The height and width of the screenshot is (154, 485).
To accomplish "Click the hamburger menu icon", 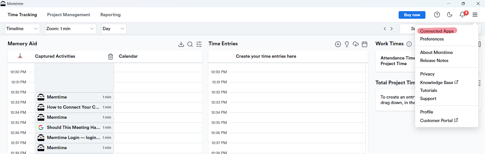I will (475, 15).
